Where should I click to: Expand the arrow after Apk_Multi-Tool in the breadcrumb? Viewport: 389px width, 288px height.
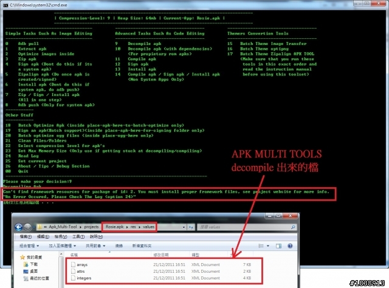[x=80, y=227]
